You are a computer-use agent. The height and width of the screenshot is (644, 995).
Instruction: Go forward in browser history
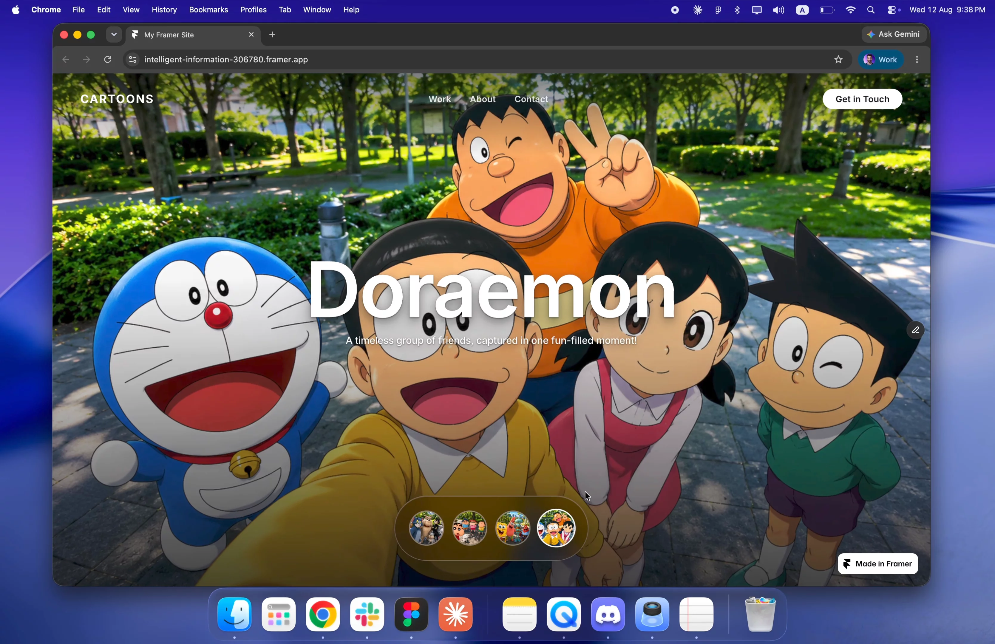point(86,60)
